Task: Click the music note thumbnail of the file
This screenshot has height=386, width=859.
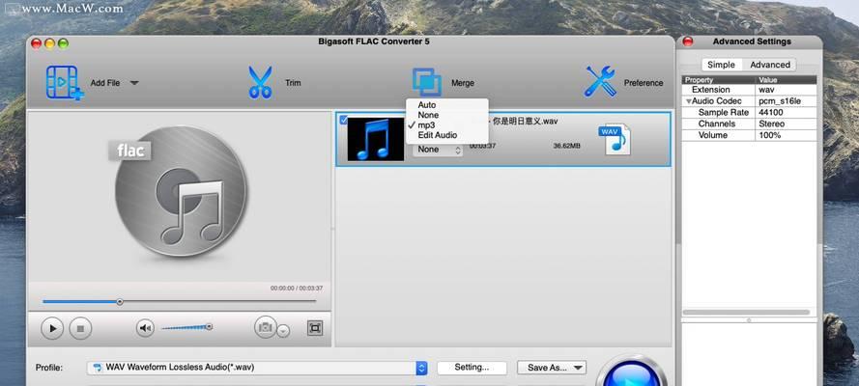Action: coord(376,139)
